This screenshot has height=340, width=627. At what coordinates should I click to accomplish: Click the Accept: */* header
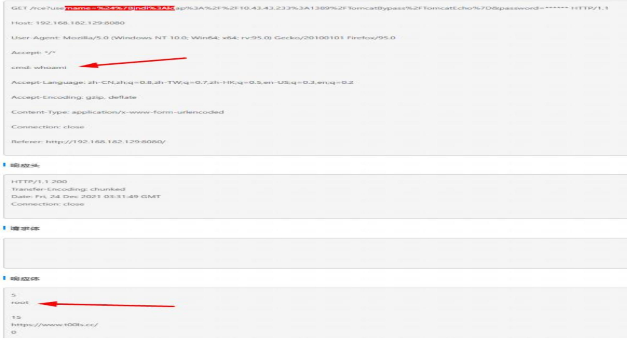point(27,53)
